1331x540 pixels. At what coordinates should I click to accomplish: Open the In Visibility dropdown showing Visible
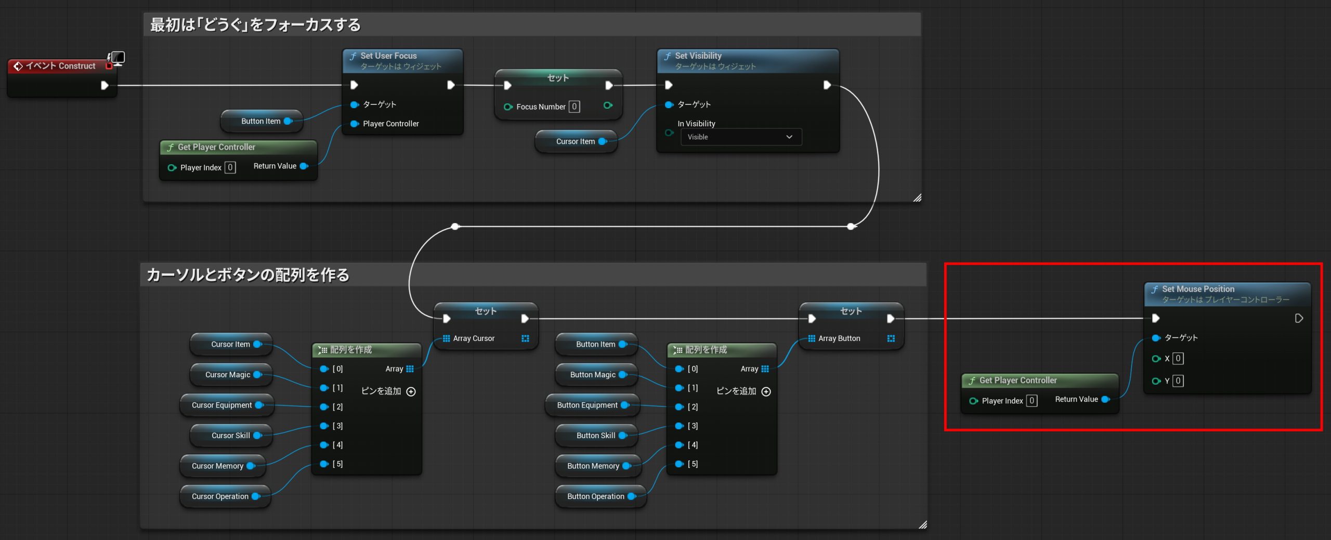point(740,137)
